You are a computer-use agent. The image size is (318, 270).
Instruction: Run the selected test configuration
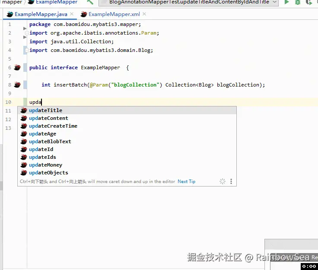coord(286,2)
